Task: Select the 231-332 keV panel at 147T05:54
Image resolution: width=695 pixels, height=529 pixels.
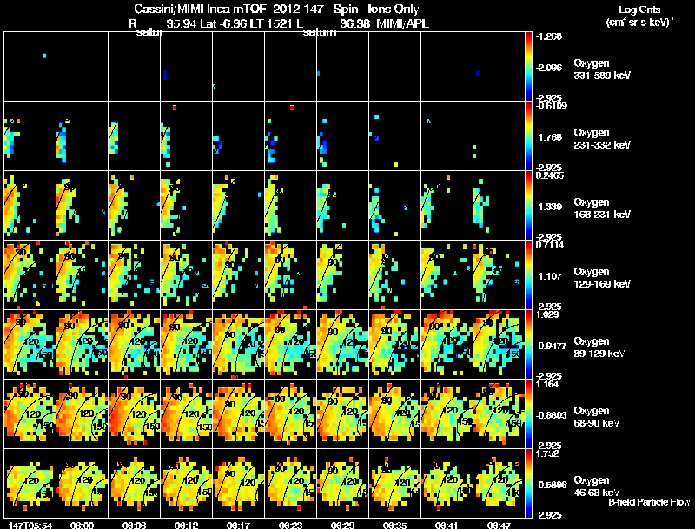Action: [30, 136]
